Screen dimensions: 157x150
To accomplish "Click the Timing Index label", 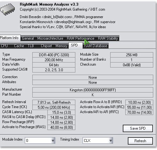I will pos(70,139).
